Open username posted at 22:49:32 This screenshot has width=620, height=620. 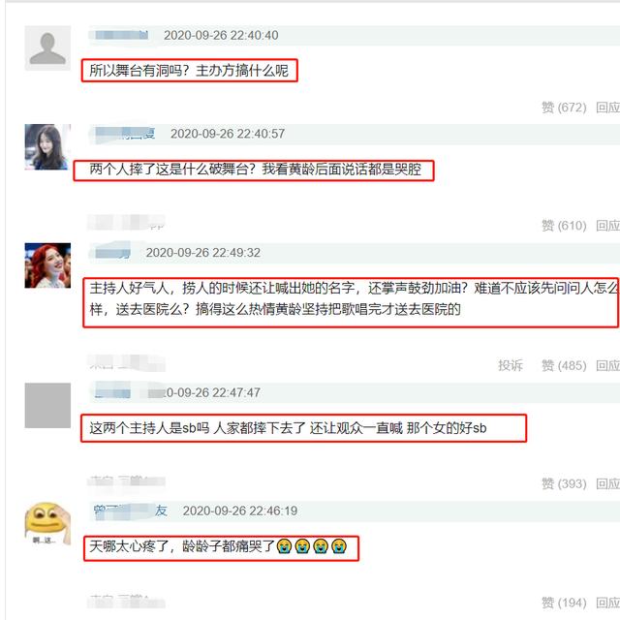(112, 253)
